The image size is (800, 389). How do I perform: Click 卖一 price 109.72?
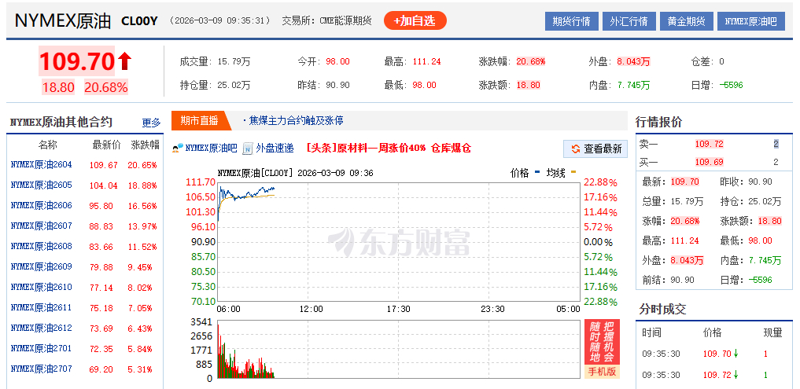pos(710,145)
